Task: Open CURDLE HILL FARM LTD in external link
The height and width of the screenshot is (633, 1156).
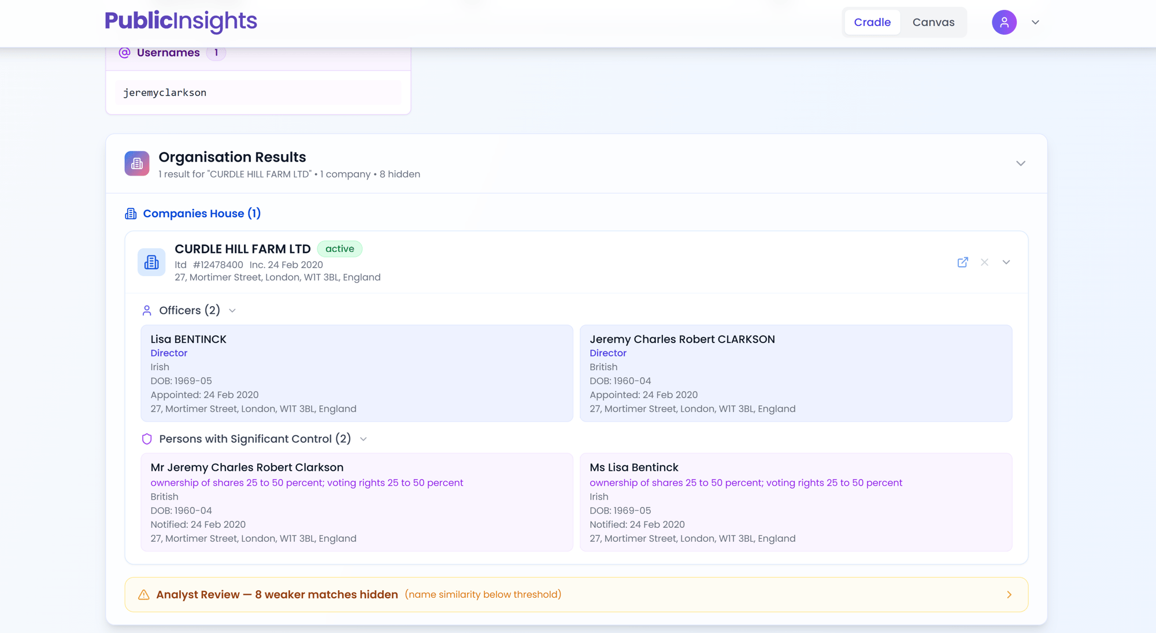Action: 962,262
